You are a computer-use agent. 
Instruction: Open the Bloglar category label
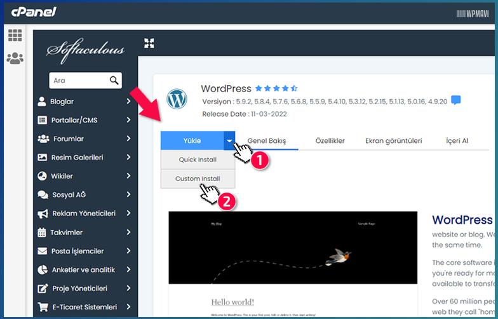click(62, 102)
